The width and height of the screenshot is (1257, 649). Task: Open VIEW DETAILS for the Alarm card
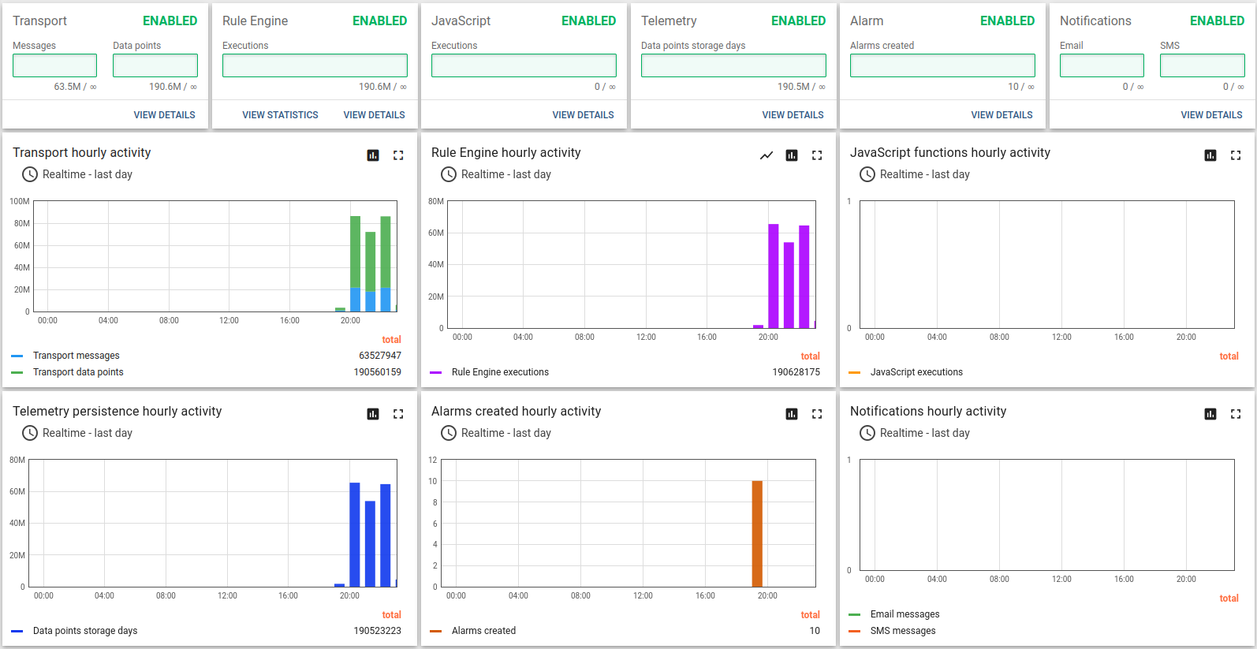point(1001,115)
